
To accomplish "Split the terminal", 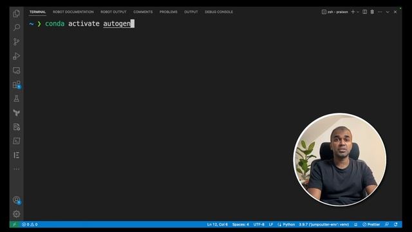I will (x=365, y=12).
